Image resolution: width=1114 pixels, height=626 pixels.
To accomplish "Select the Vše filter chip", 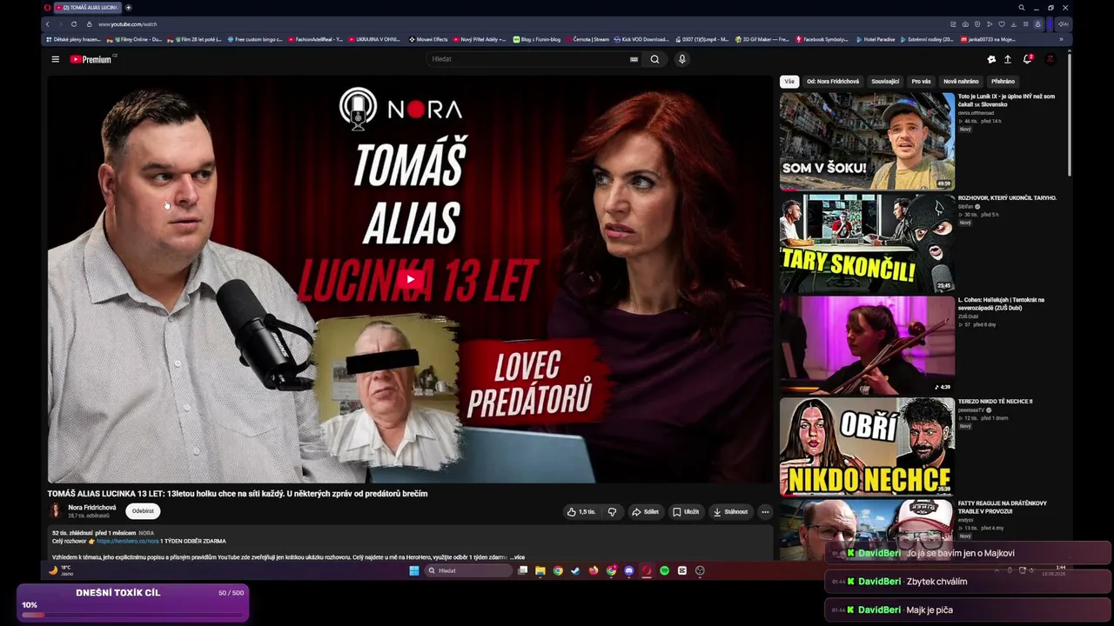I will [x=789, y=82].
